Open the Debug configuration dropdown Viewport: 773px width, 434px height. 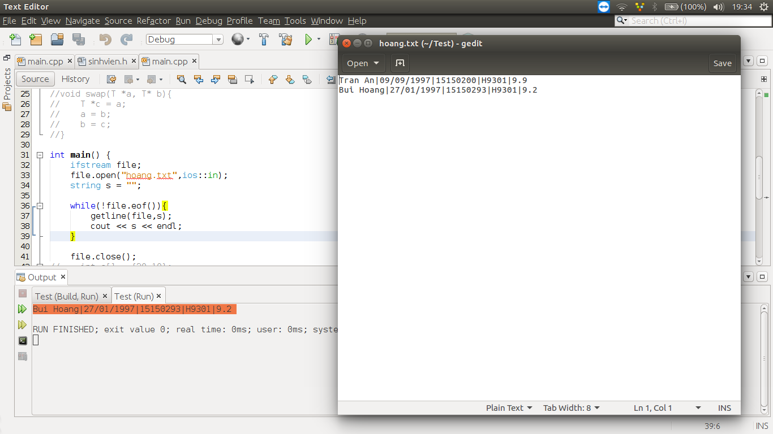[218, 40]
